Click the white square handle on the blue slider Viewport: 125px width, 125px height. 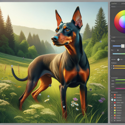[123, 46]
